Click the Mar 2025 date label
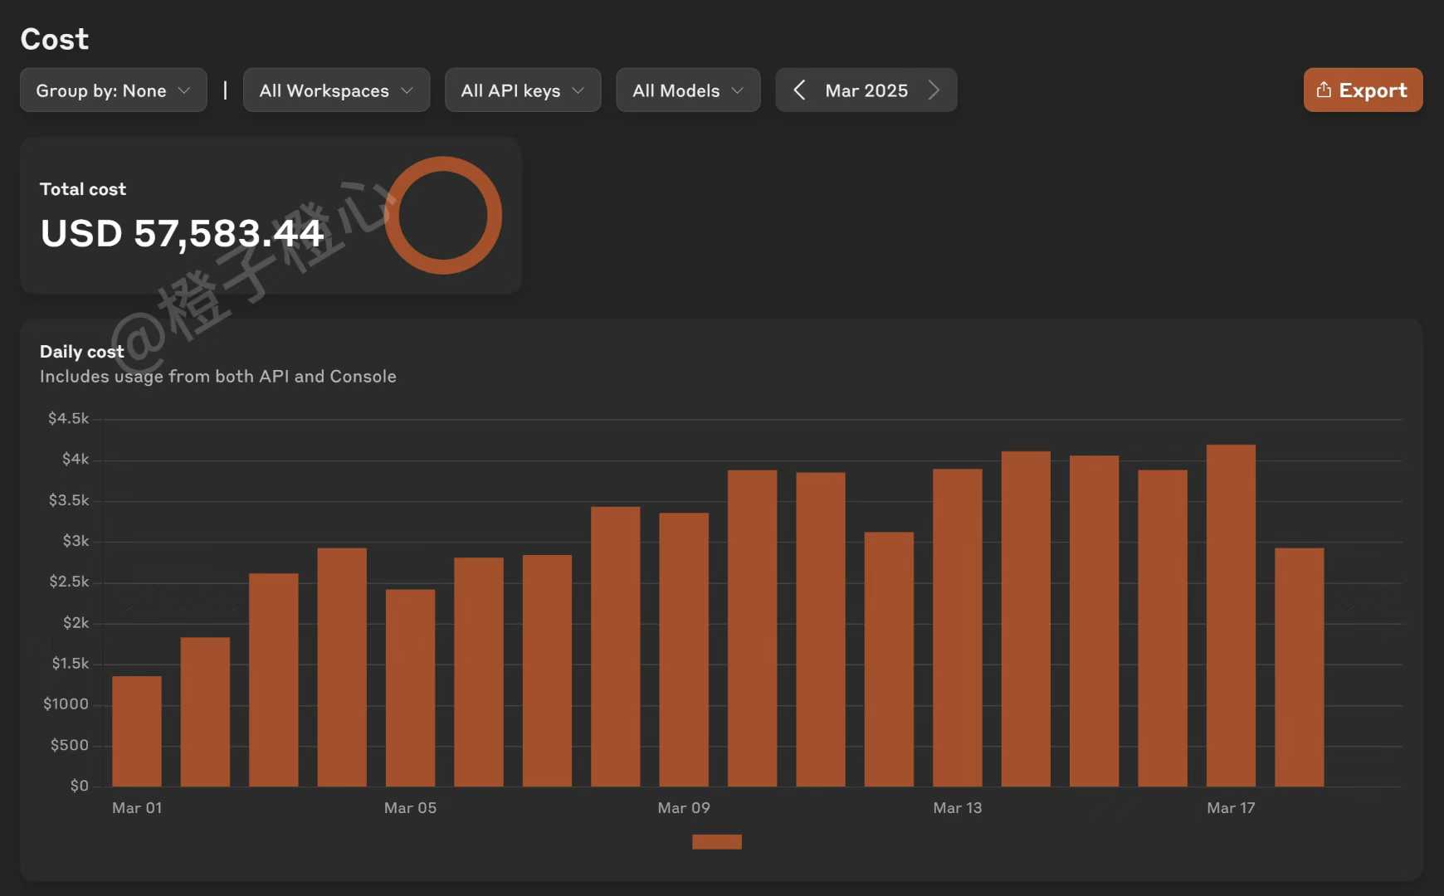Screen dimensions: 1444x896 point(866,90)
